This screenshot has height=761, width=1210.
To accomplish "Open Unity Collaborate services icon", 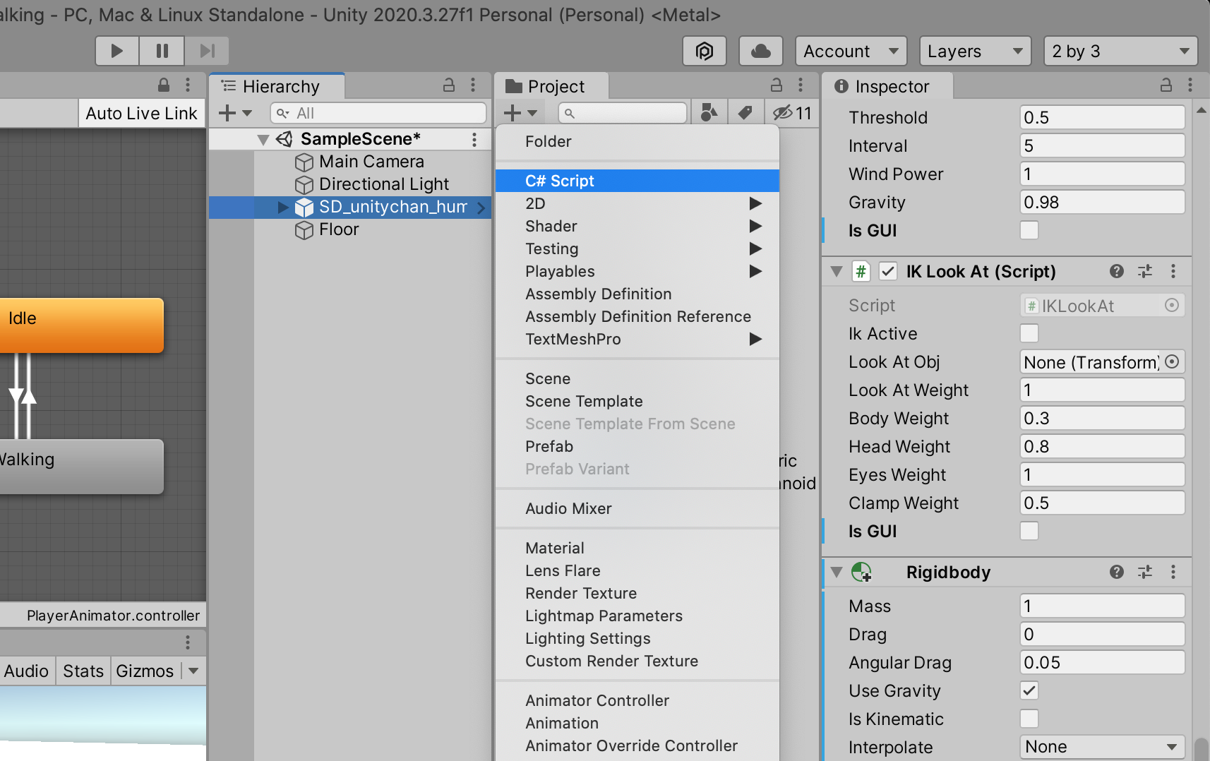I will click(x=704, y=51).
